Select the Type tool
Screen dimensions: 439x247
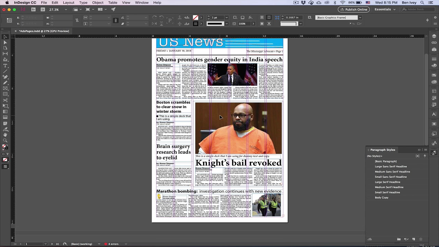5,66
